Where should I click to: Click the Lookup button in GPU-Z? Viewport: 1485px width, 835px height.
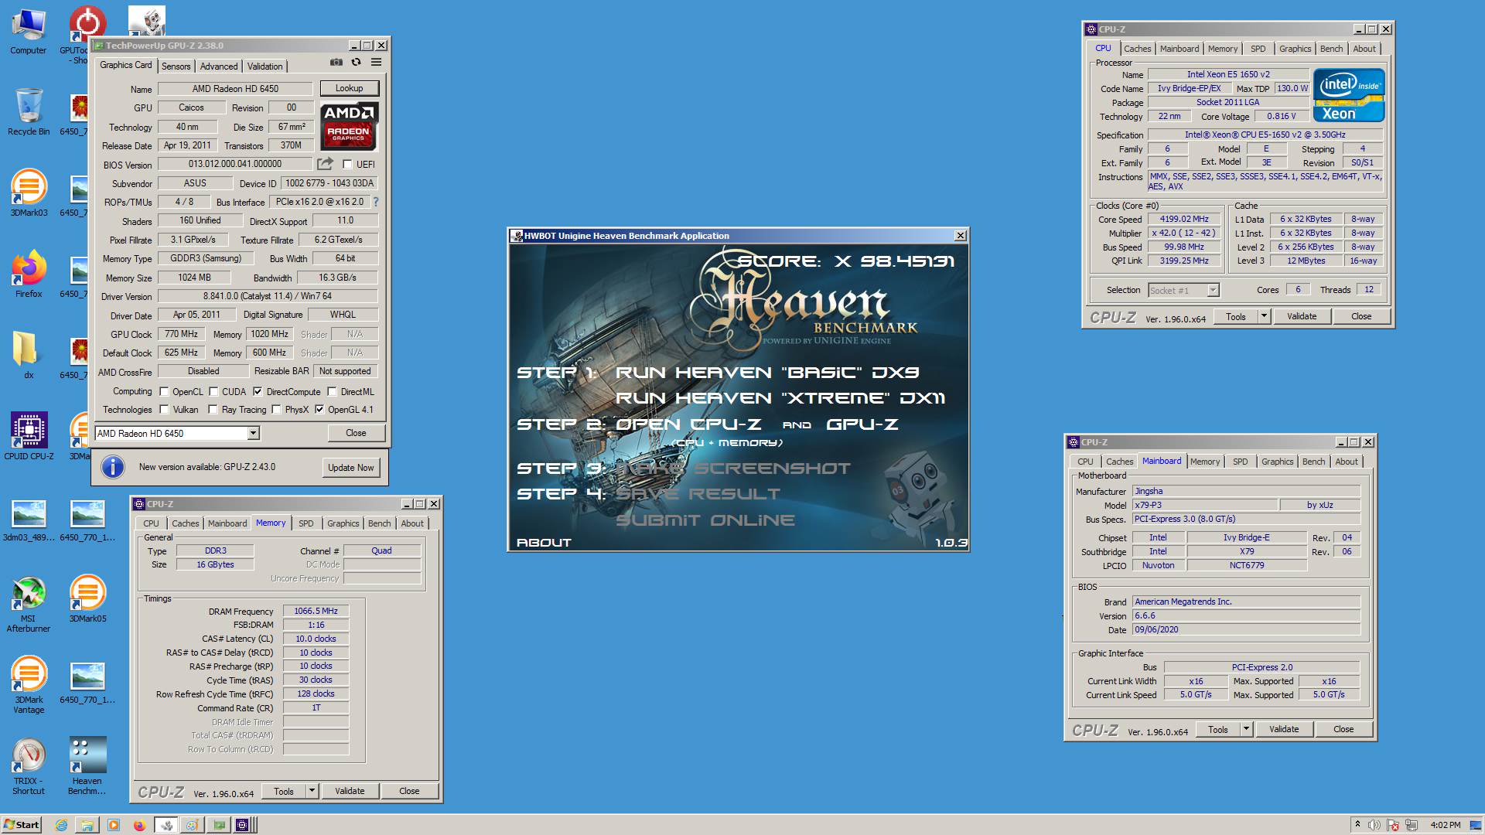pos(350,88)
